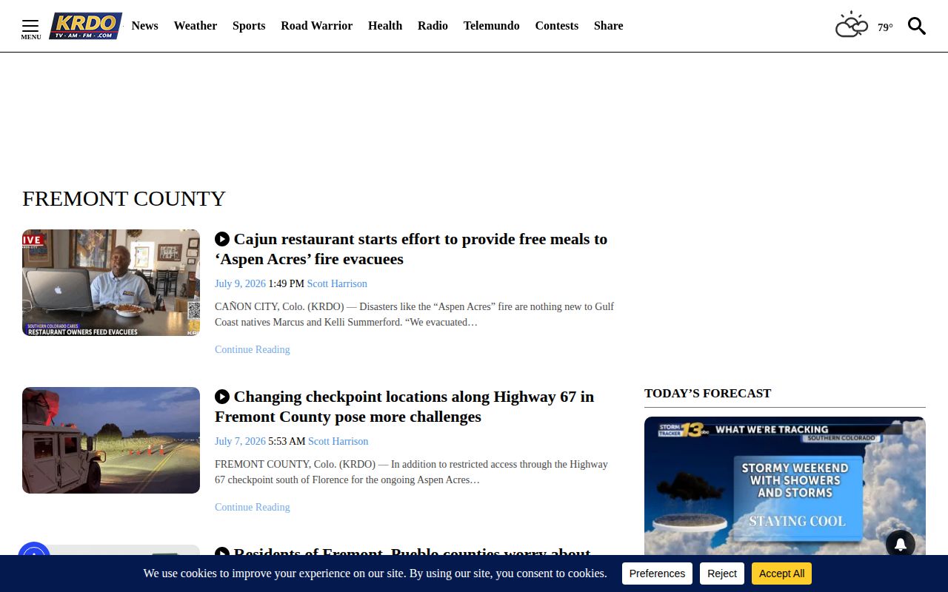
Task: Open the Cajun restaurant free meals headline
Action: [411, 249]
